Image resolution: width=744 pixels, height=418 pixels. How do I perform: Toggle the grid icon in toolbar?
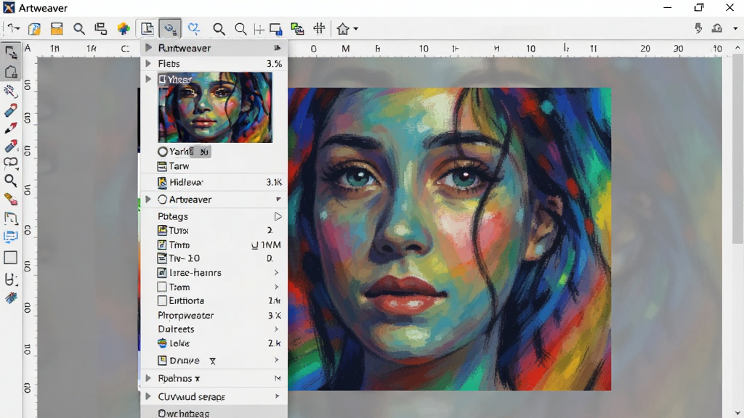click(x=320, y=29)
